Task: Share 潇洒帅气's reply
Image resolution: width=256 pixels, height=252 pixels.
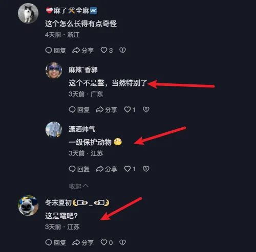Action: pyautogui.click(x=106, y=169)
